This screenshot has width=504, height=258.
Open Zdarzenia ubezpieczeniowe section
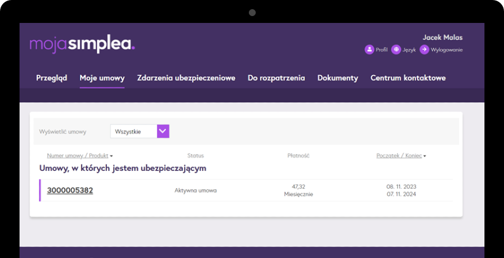186,78
